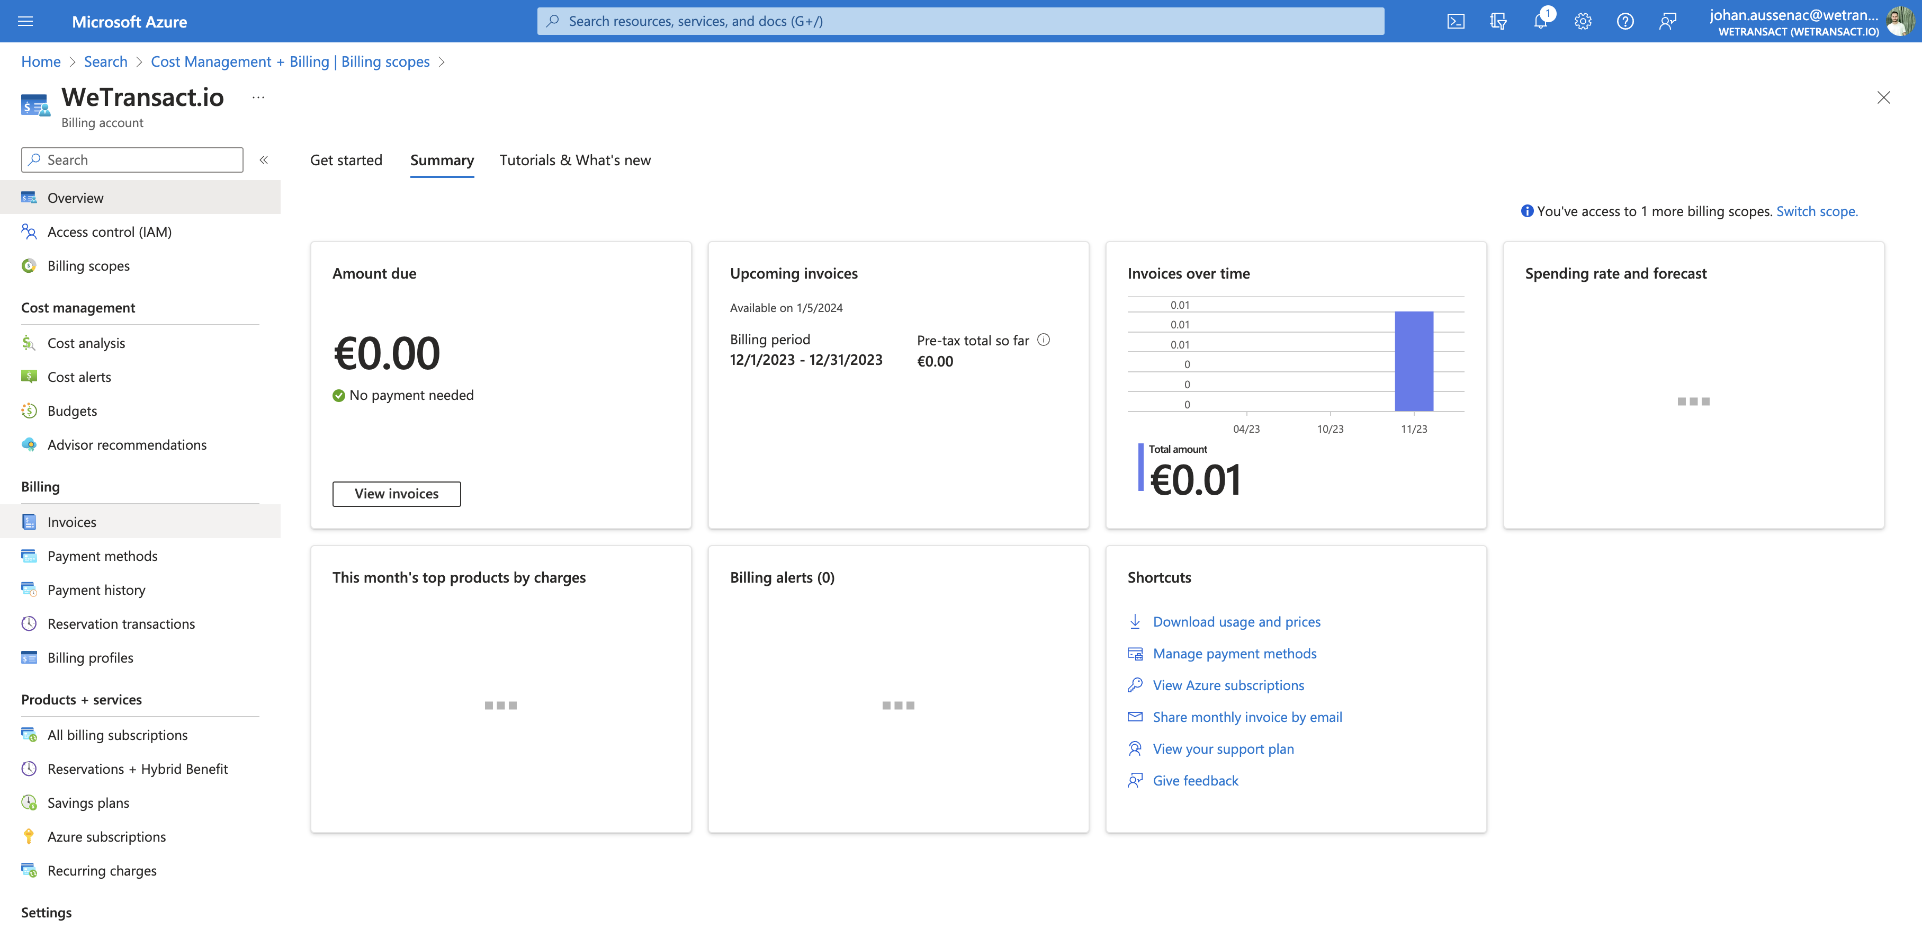This screenshot has height=928, width=1922.
Task: Open Tutorials & What's new tab
Action: pos(574,160)
